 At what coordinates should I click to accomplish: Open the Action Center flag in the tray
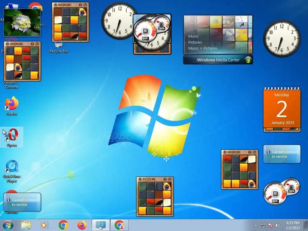(270, 225)
